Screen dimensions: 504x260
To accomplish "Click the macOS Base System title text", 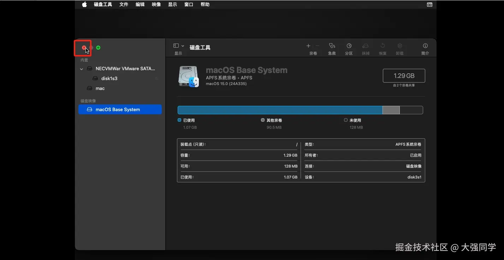I will pos(247,70).
